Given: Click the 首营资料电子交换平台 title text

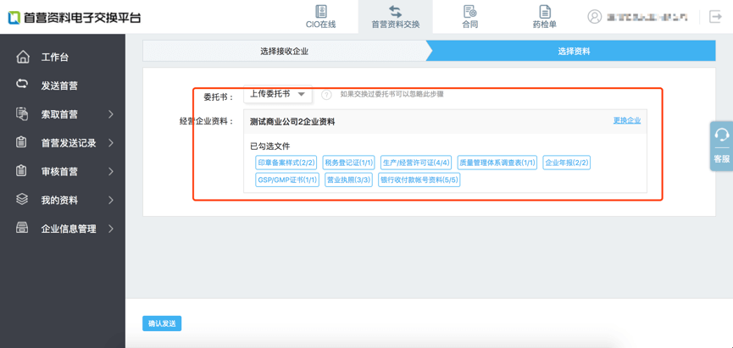Looking at the screenshot, I should tap(82, 18).
